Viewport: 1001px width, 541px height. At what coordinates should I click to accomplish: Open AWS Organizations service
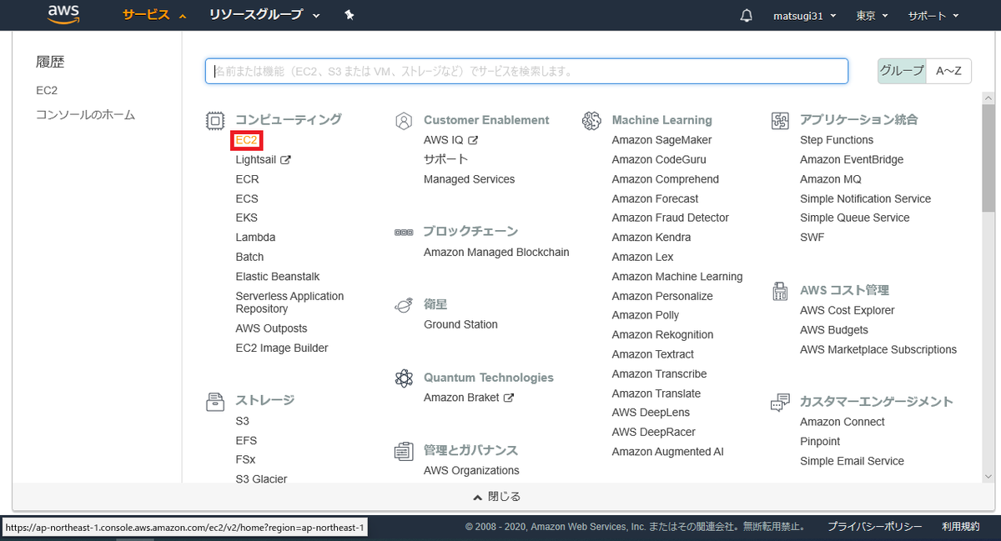[471, 470]
